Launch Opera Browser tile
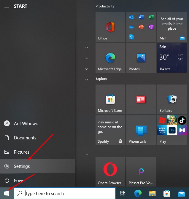Screen dimensions: 189x199 (x=110, y=172)
